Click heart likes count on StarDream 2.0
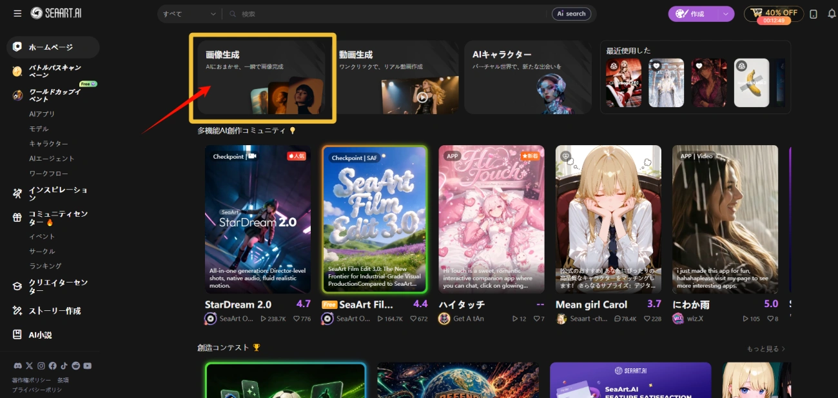 click(x=302, y=319)
